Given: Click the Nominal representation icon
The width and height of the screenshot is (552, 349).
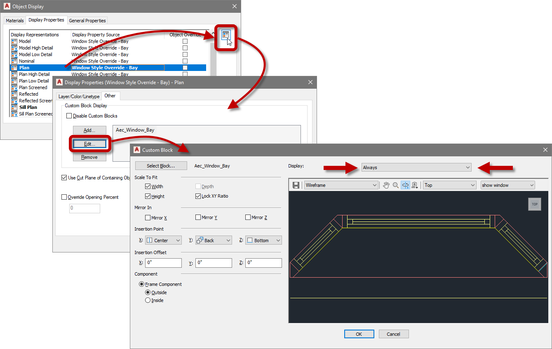Looking at the screenshot, I should (x=14, y=61).
